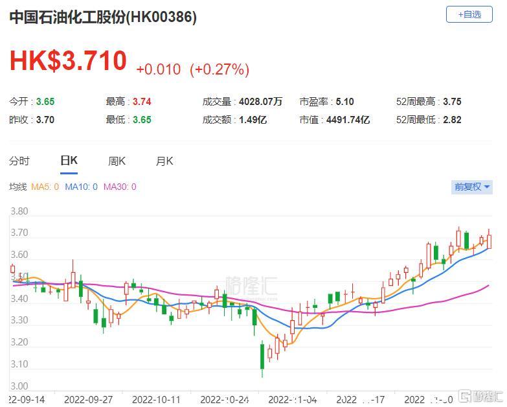The height and width of the screenshot is (407, 507).
Task: Click the MA30: 0 legend label
Action: tap(120, 187)
